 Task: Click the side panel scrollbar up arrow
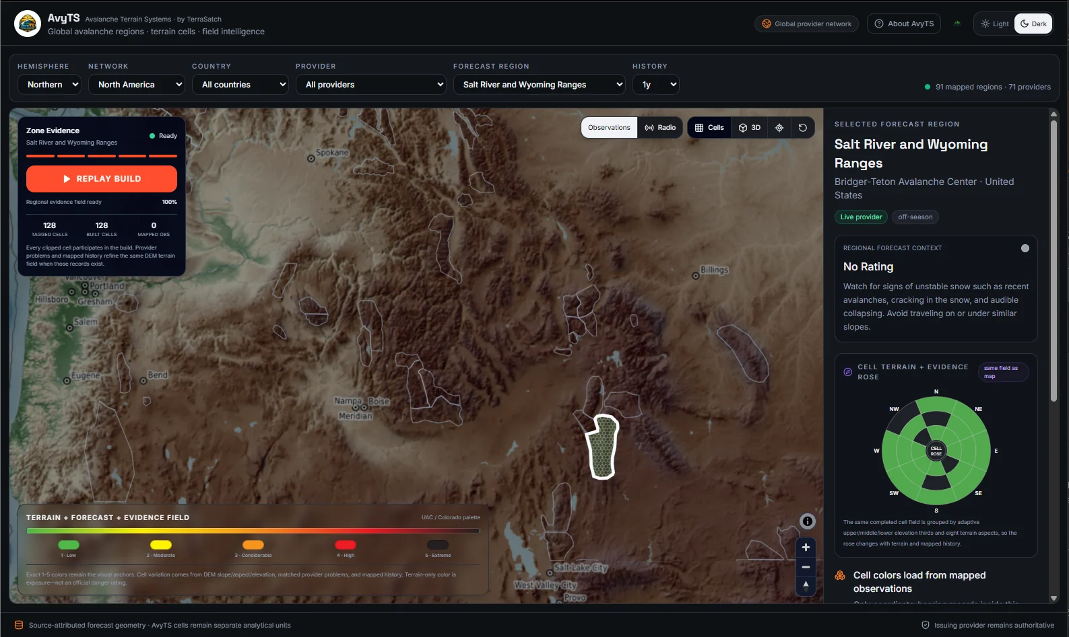1054,114
